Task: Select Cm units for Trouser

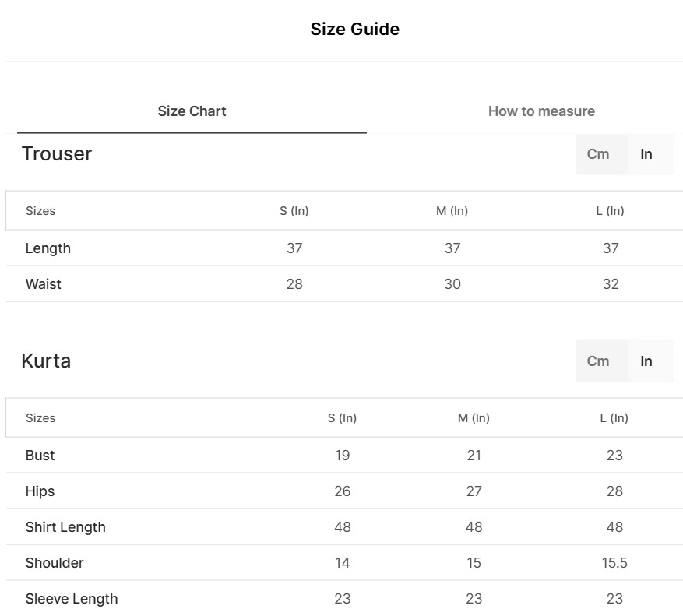Action: [x=598, y=154]
